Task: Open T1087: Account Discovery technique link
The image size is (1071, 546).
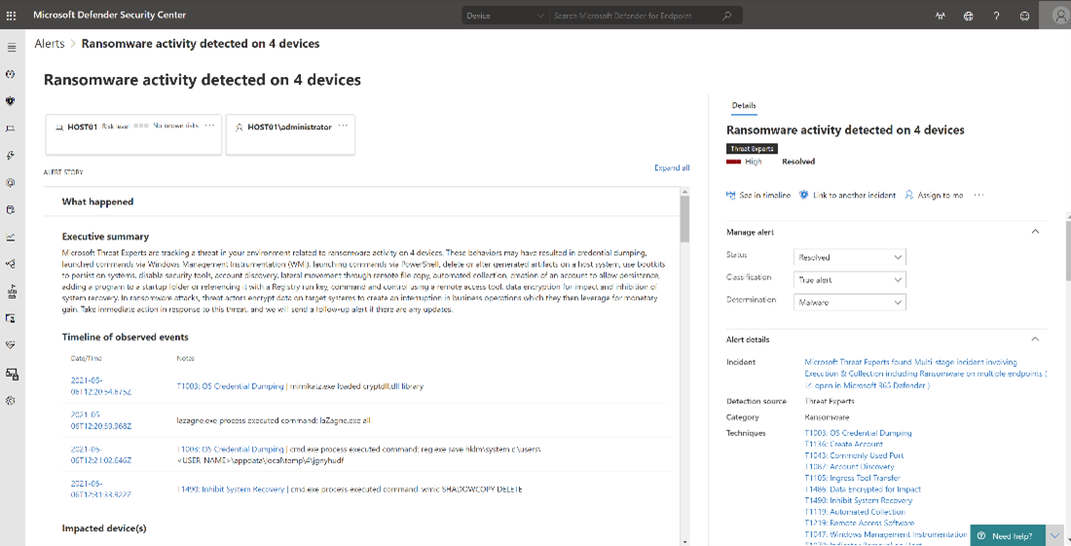Action: (x=849, y=467)
